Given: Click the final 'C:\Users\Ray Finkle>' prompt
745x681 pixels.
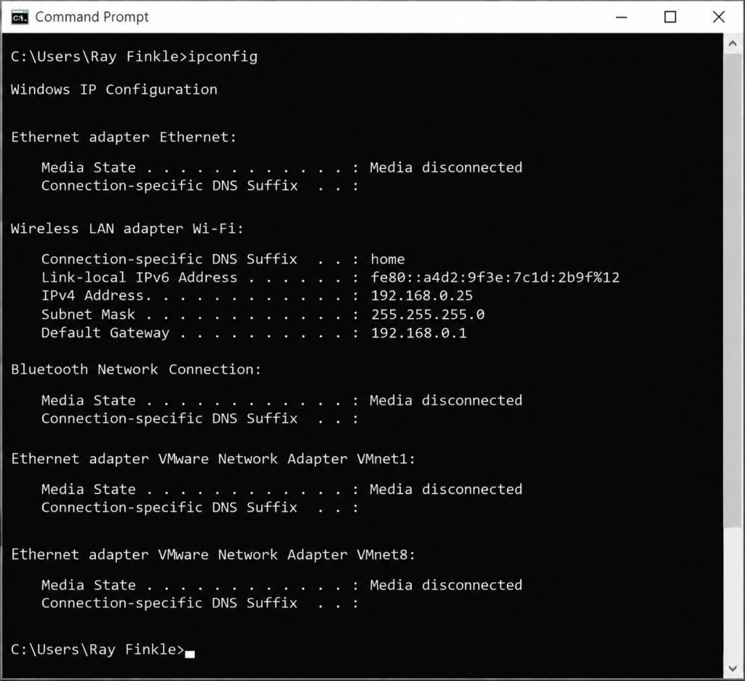Looking at the screenshot, I should point(97,650).
